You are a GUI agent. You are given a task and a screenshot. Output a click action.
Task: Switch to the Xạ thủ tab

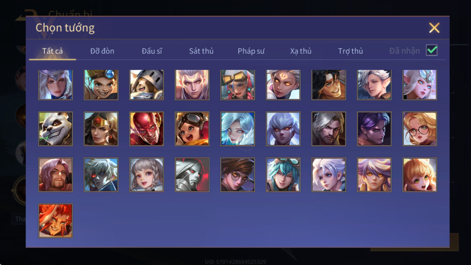301,51
